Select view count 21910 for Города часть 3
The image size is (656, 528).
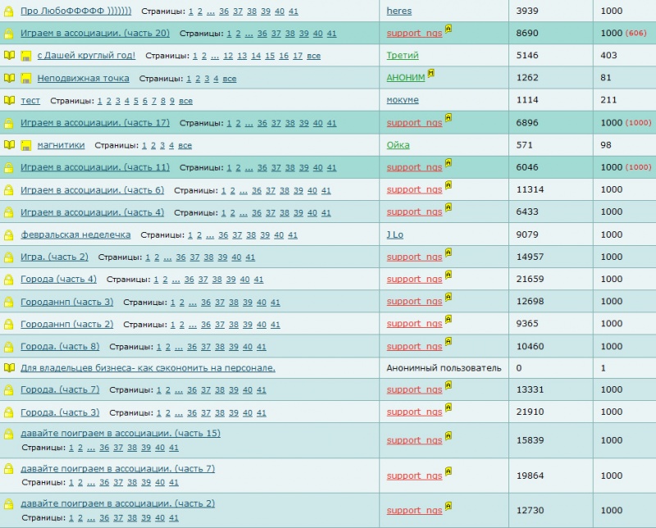pyautogui.click(x=530, y=412)
